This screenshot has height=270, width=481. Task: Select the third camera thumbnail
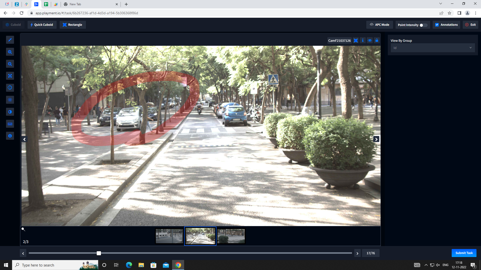[231, 236]
